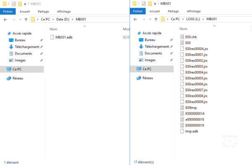This screenshot has width=252, height=165.
Task: Expand chevron after Data (D:) breadcrumb
Action: pyautogui.click(x=73, y=20)
